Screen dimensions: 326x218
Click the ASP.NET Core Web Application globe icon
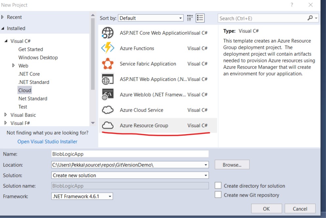(107, 33)
